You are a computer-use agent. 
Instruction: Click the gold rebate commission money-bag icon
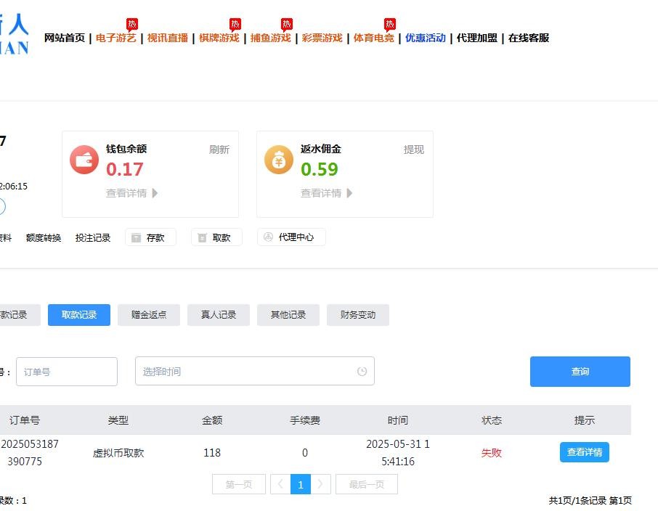[x=279, y=160]
